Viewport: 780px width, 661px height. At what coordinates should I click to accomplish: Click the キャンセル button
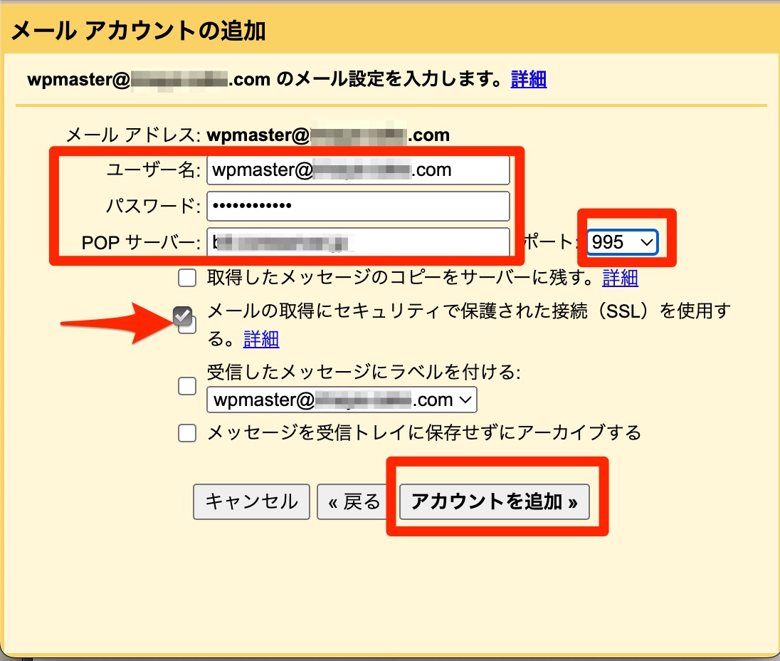tap(251, 501)
